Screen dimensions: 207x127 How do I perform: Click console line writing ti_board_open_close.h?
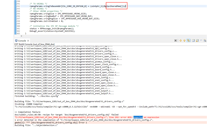(67, 75)
